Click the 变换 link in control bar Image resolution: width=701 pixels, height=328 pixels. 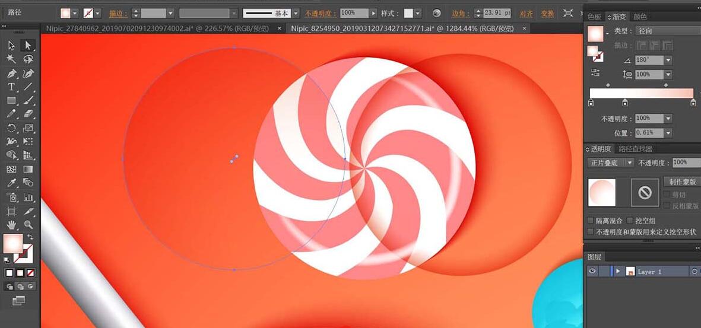coord(547,13)
